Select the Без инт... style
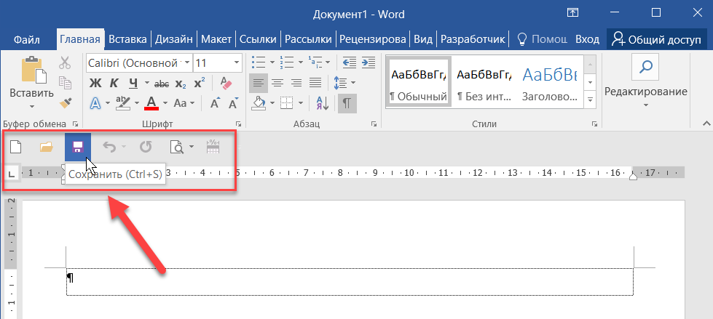This screenshot has width=713, height=319. (484, 82)
